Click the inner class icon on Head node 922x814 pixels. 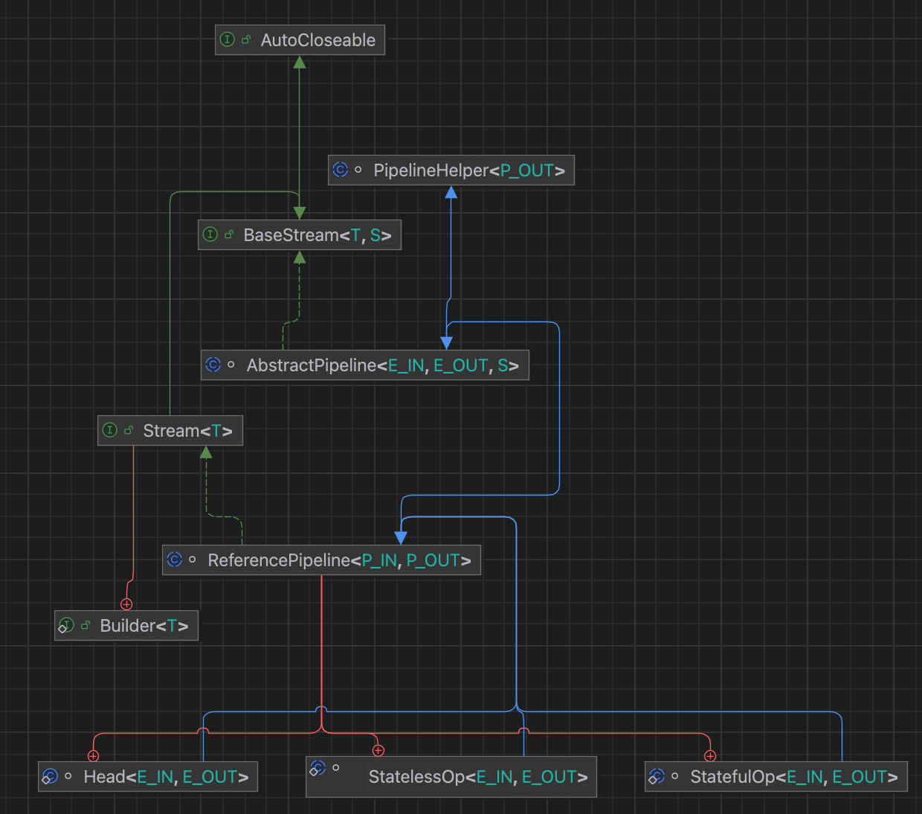(50, 776)
